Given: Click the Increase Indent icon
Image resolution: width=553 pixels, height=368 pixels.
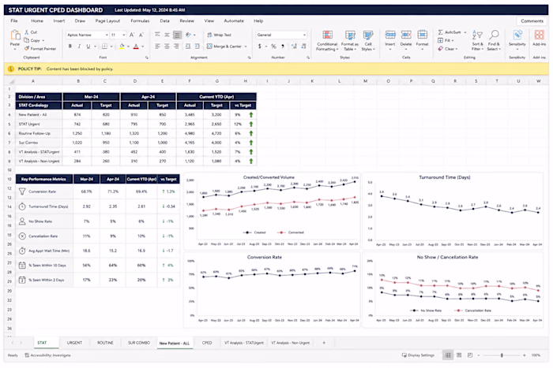Looking at the screenshot, I should 197,46.
